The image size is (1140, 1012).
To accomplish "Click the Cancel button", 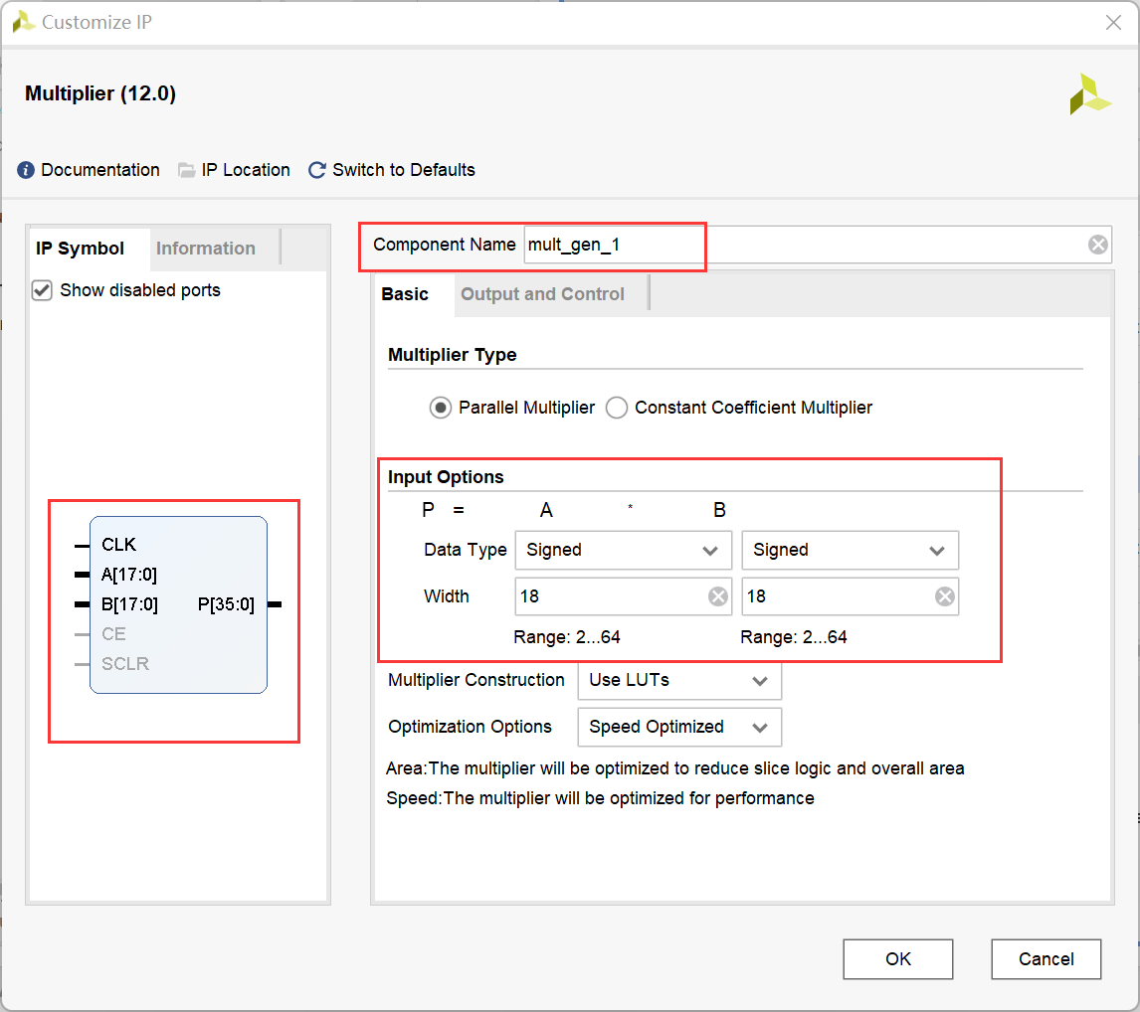I will pos(1046,959).
